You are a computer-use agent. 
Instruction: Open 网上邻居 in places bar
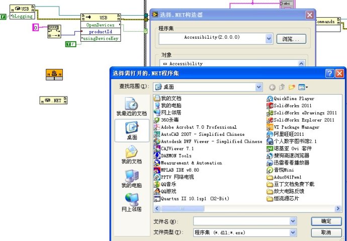point(132,202)
